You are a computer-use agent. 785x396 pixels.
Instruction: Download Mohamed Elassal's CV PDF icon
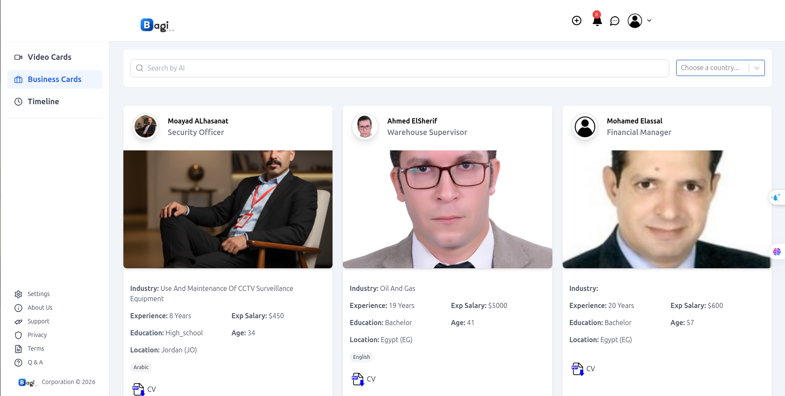[577, 369]
